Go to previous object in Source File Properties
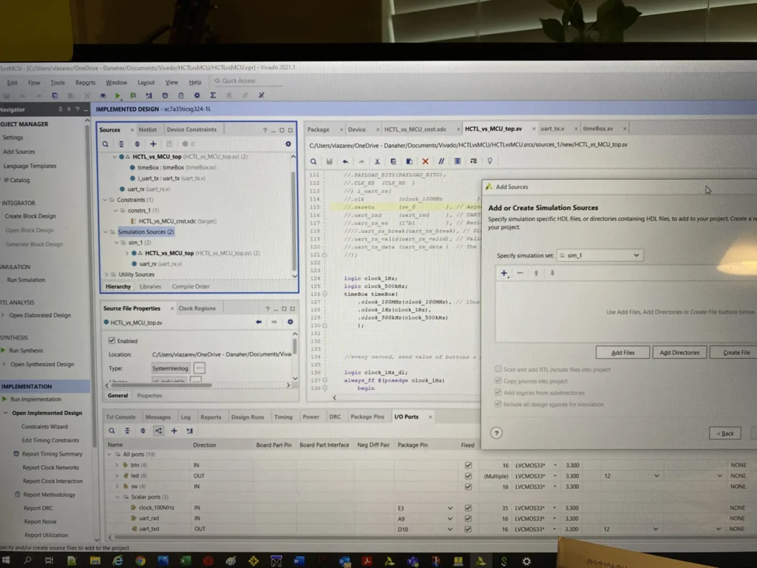Screen dimensions: 757x568 pos(259,322)
